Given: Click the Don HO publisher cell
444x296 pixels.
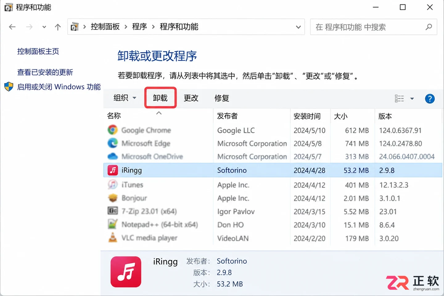Looking at the screenshot, I should click(230, 225).
